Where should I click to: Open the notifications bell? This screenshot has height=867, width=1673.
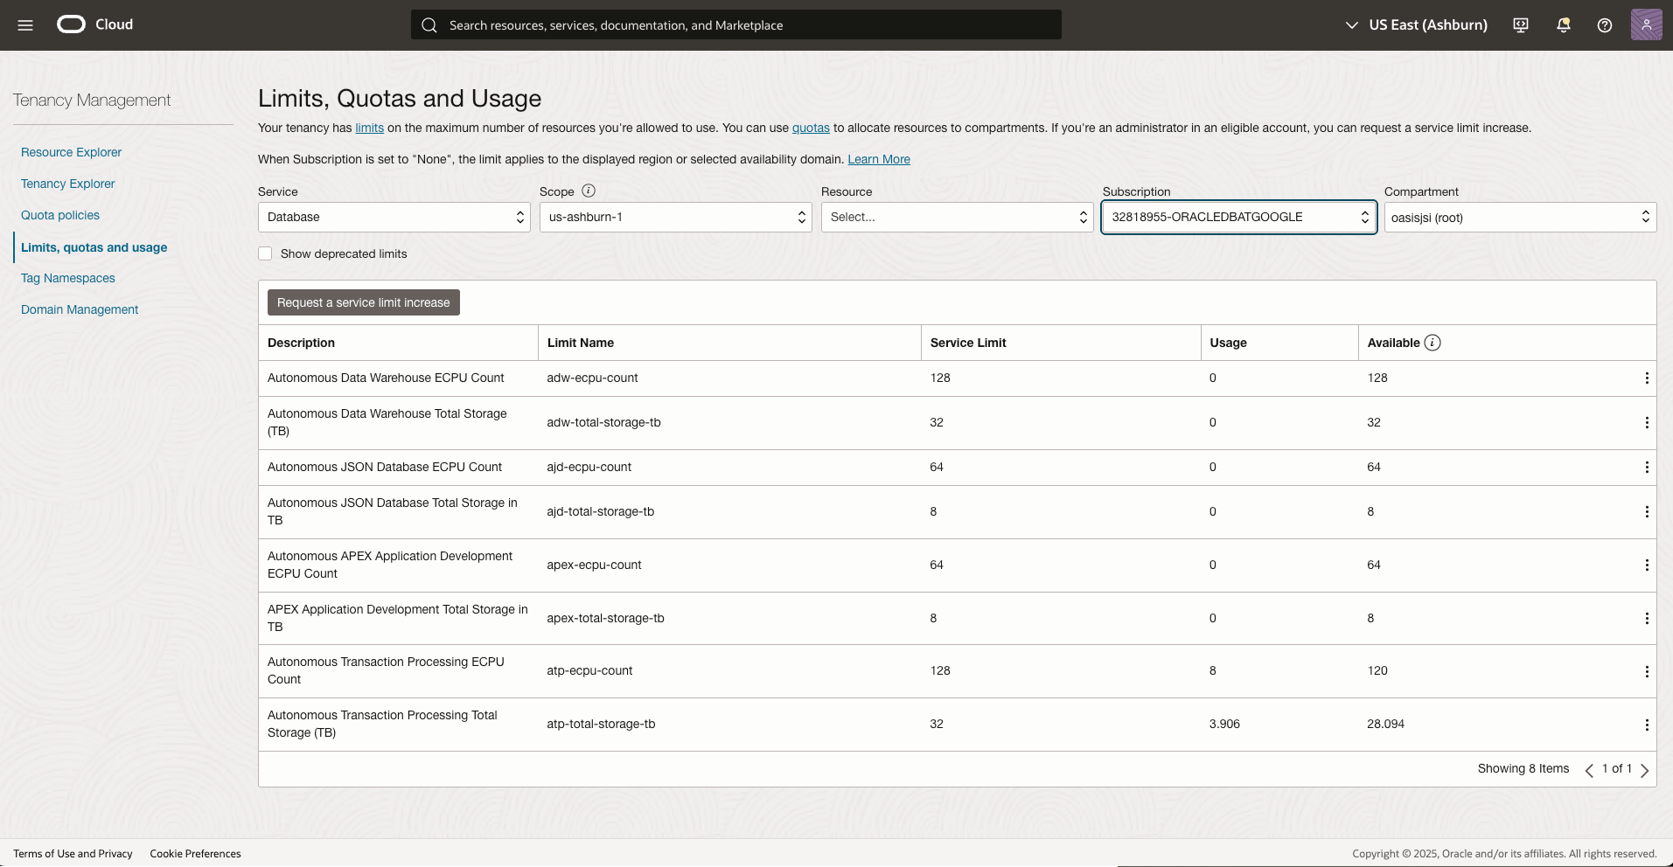coord(1562,24)
